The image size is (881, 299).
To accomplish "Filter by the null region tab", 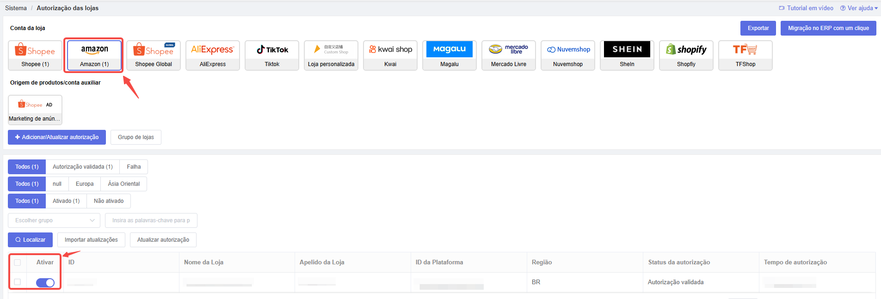I will click(57, 184).
